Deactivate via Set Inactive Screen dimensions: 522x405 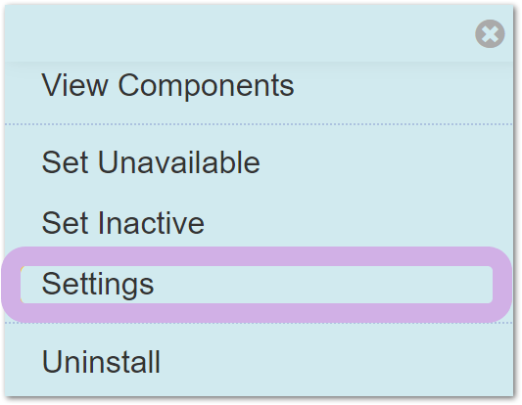122,223
